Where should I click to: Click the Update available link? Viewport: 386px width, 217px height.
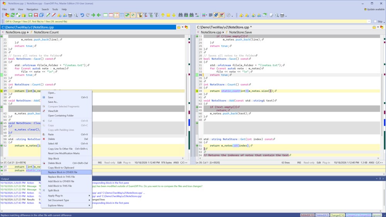(374, 9)
